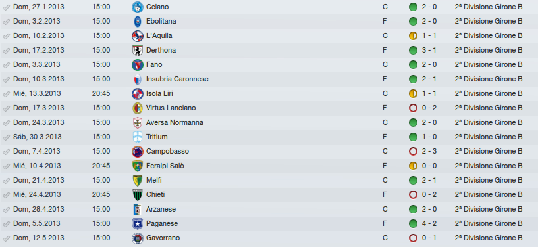The width and height of the screenshot is (538, 247).
Task: Click the Paganese star crest
Action: [138, 224]
